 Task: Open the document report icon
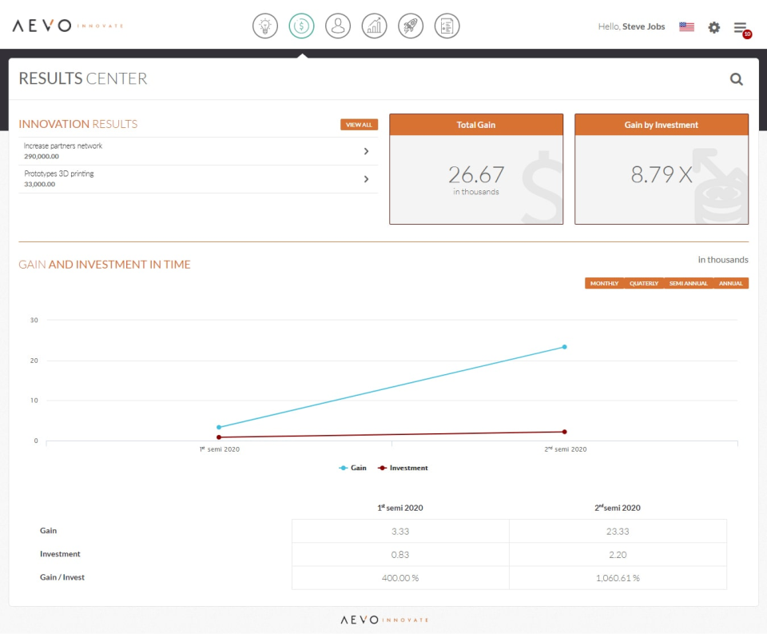[447, 26]
